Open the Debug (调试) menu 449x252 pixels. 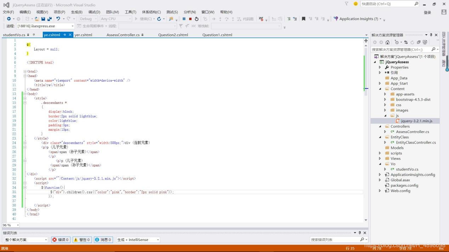pos(94,12)
